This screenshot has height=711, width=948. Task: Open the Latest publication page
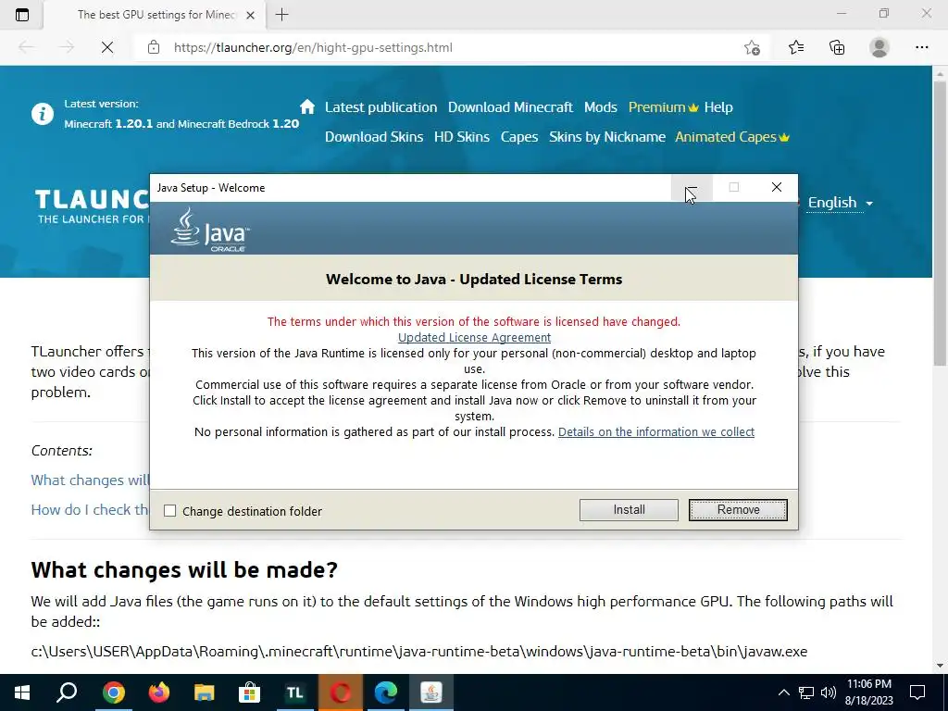point(380,107)
